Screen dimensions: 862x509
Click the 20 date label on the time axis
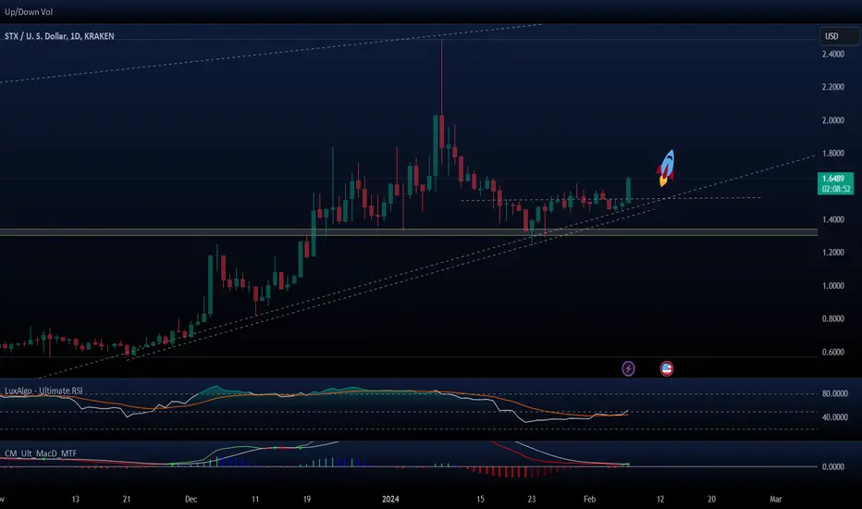(711, 499)
